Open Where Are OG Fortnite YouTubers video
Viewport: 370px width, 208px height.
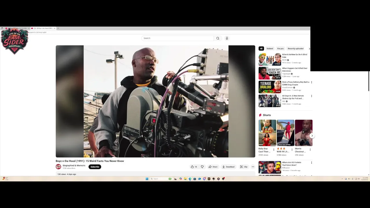[x=270, y=167]
